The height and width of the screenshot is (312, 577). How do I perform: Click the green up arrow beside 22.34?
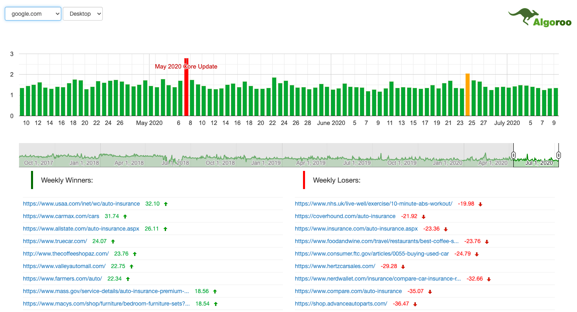pyautogui.click(x=128, y=279)
